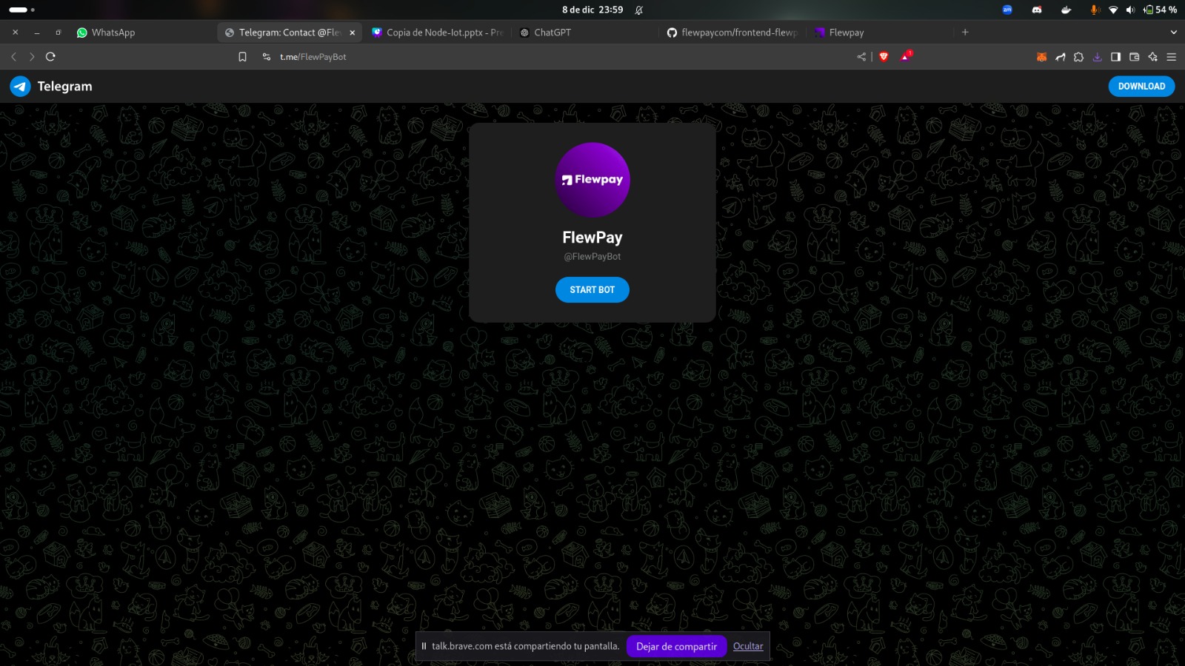Open the volume control icon
Image resolution: width=1185 pixels, height=666 pixels.
[x=1130, y=10]
